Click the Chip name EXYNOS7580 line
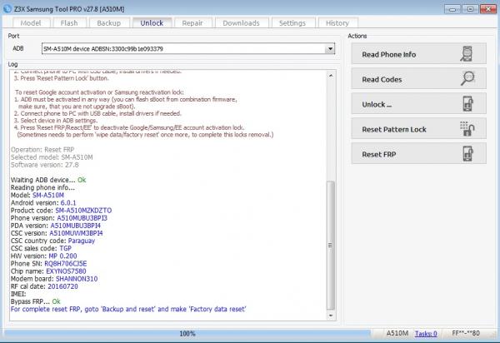Screen dimensions: 500x343 point(48,271)
